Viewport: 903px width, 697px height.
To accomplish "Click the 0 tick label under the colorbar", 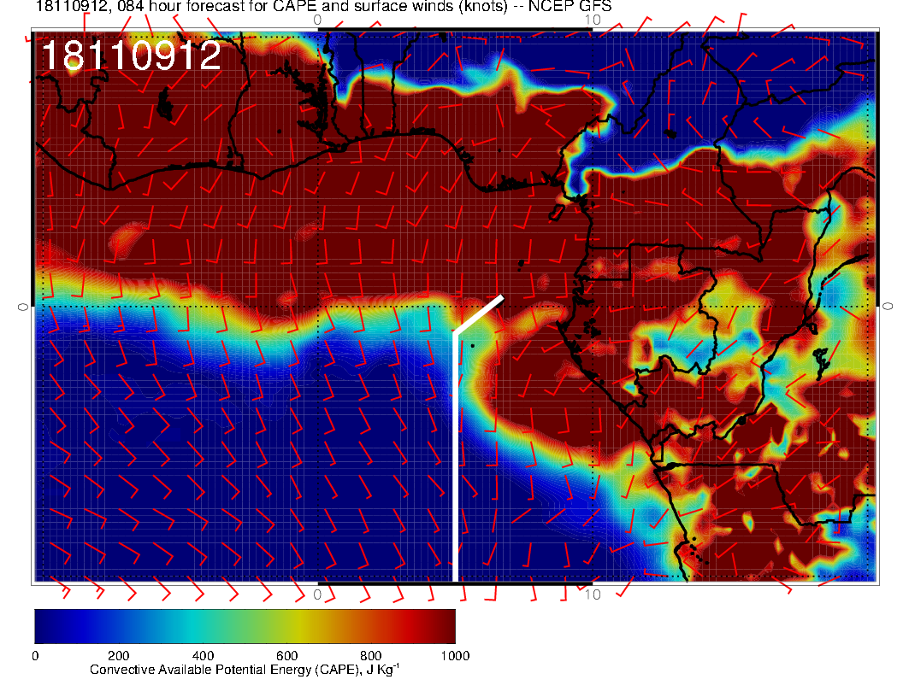I will pos(35,656).
